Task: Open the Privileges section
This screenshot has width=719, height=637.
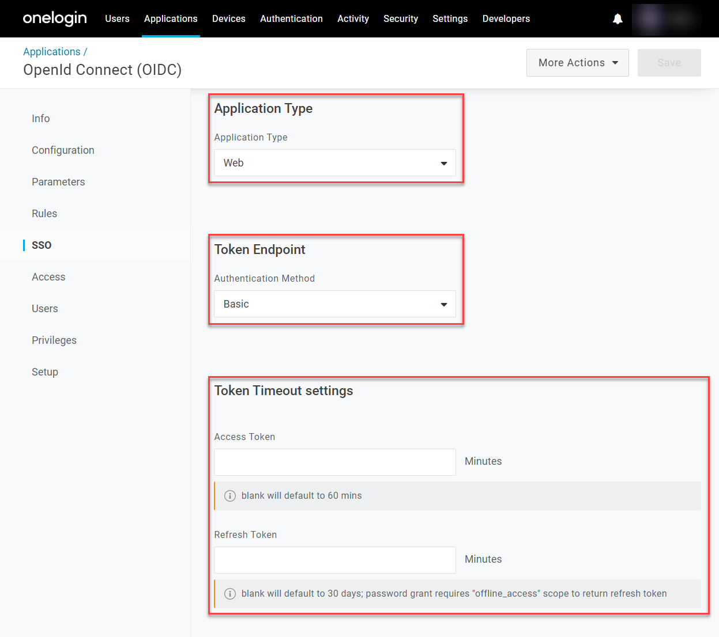Action: click(54, 340)
